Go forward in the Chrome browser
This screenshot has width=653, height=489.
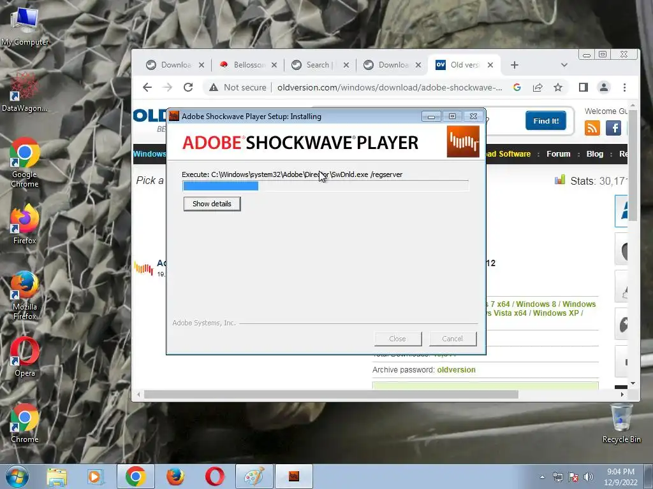click(x=168, y=87)
